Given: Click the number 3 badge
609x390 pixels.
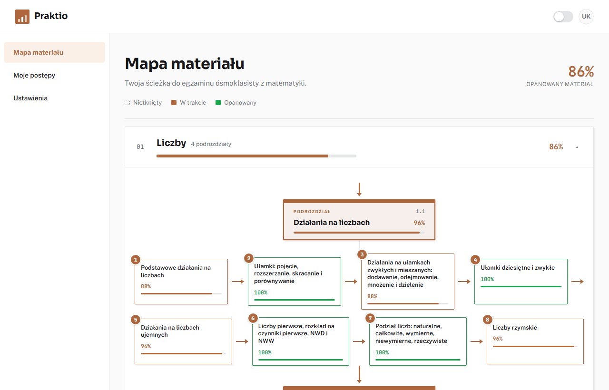Looking at the screenshot, I should pyautogui.click(x=362, y=254).
